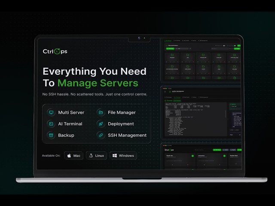
Task: Select the SSH Management link icon
Action: (x=101, y=135)
